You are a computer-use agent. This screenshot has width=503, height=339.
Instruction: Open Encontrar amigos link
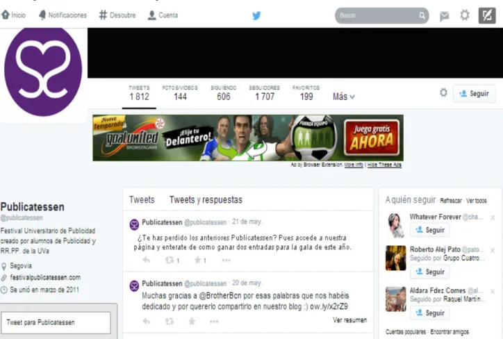coord(450,331)
